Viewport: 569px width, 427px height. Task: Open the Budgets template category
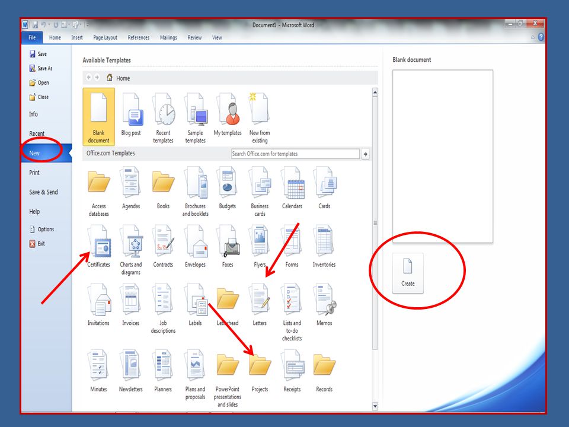click(228, 188)
